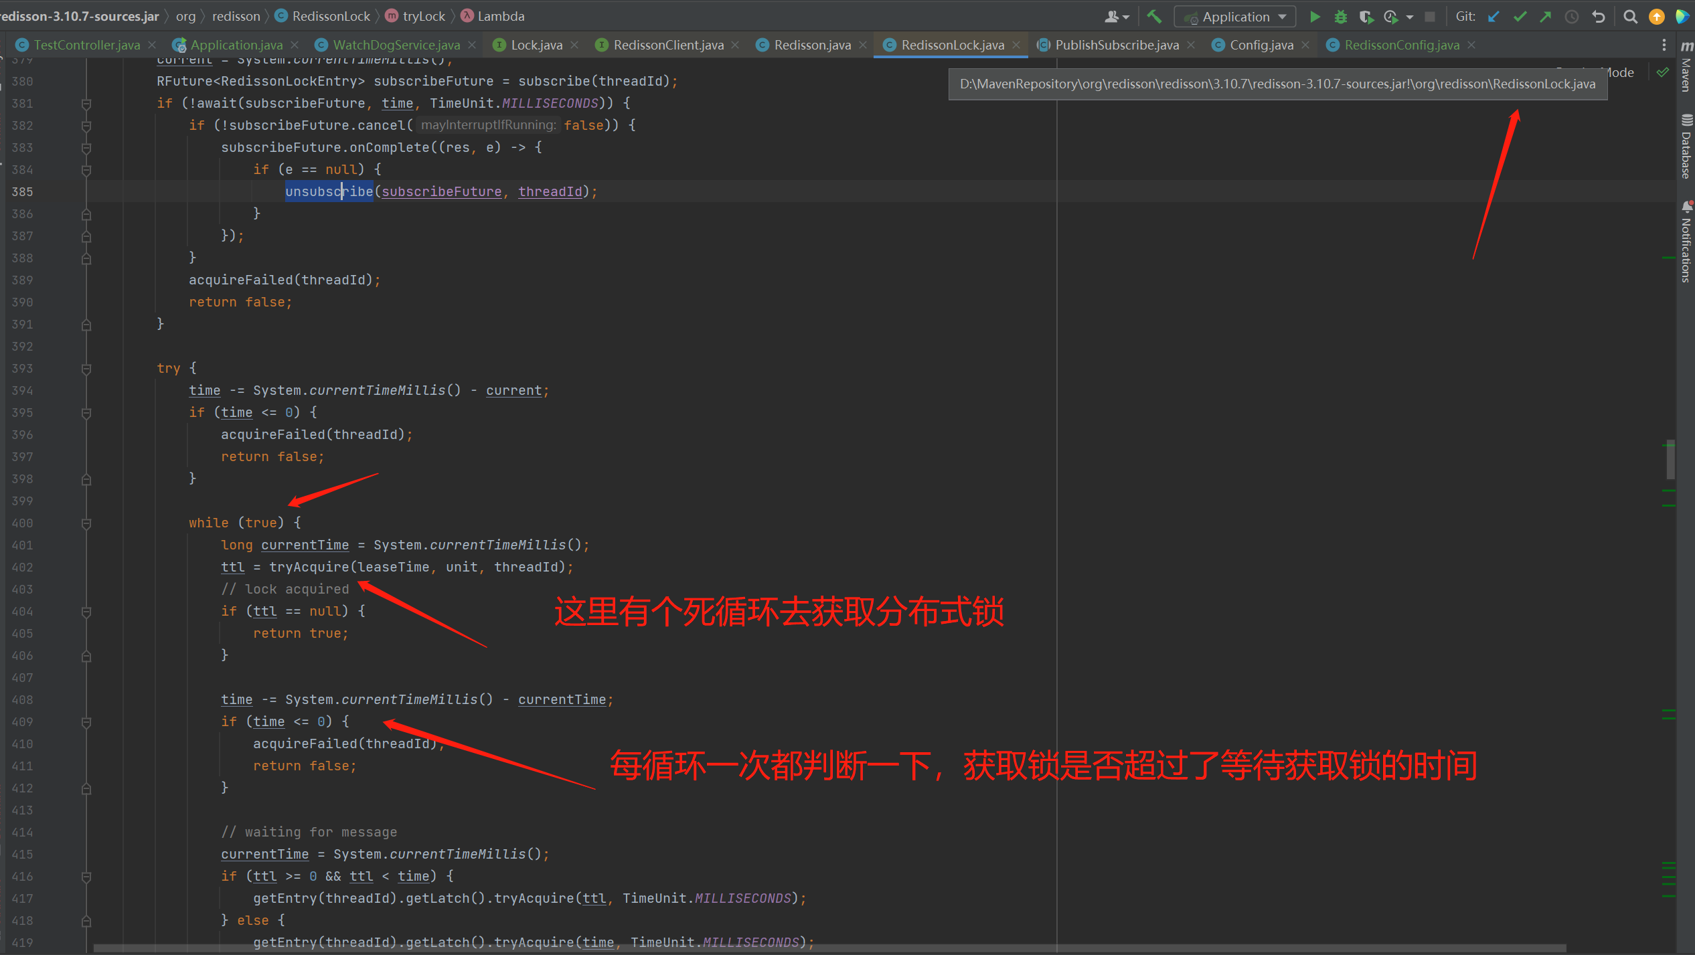Click the Build project hammer icon
Screen dimensions: 1695x955
[1154, 17]
